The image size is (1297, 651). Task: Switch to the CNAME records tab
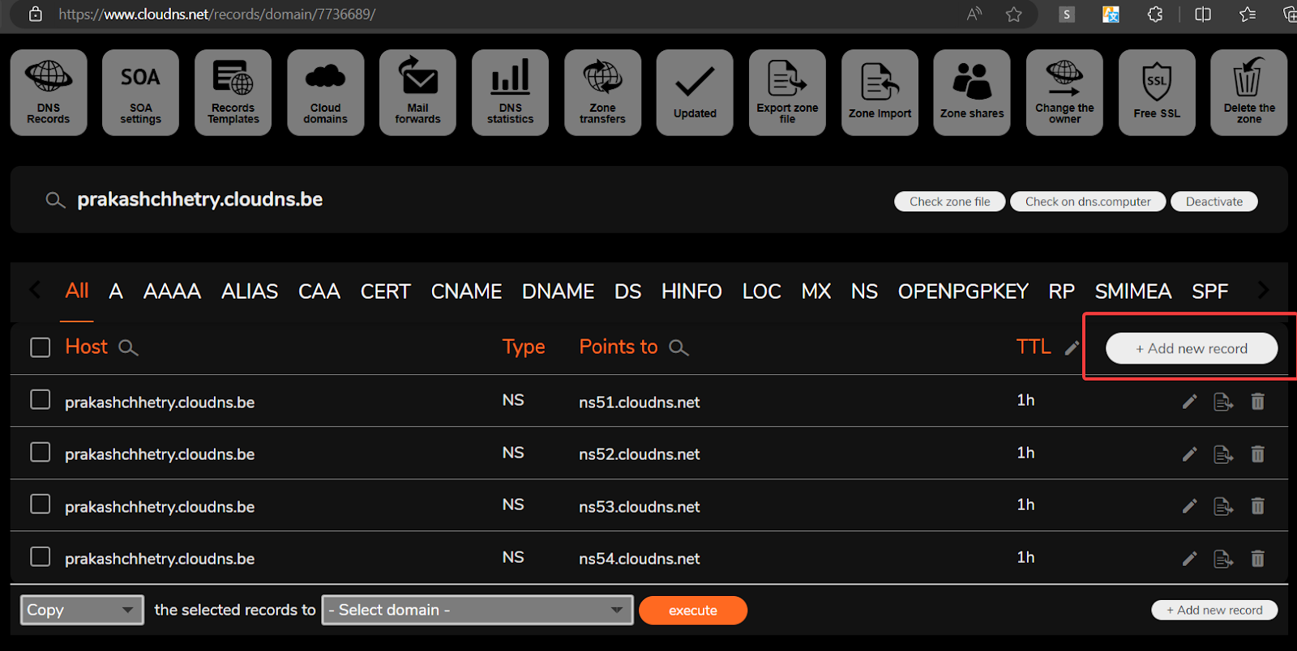point(466,291)
